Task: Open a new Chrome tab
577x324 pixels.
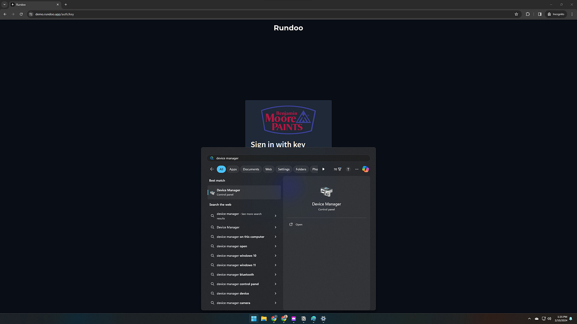Action: coord(66,4)
